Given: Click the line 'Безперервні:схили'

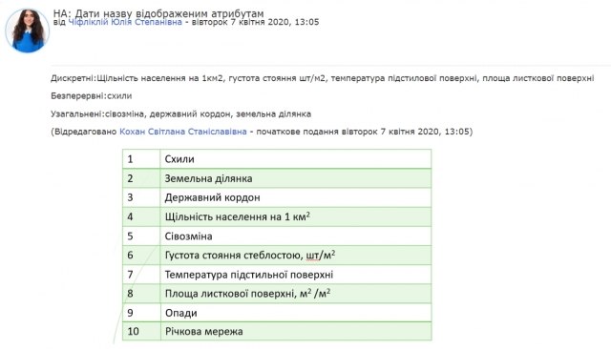Looking at the screenshot, I should pos(92,95).
